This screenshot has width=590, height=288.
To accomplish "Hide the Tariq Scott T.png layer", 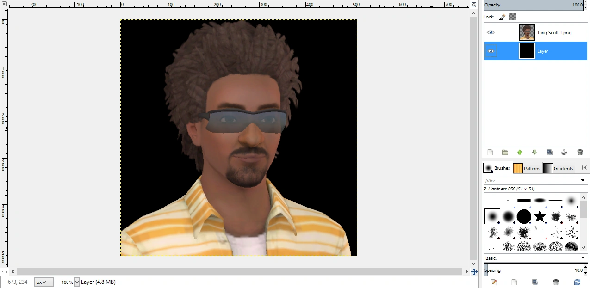I will coord(491,32).
